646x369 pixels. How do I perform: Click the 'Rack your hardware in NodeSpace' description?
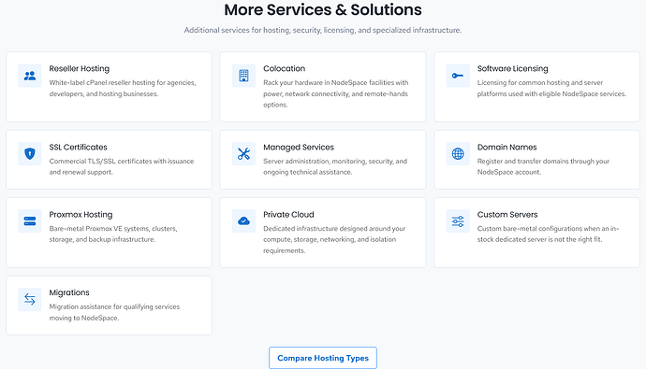(x=336, y=93)
